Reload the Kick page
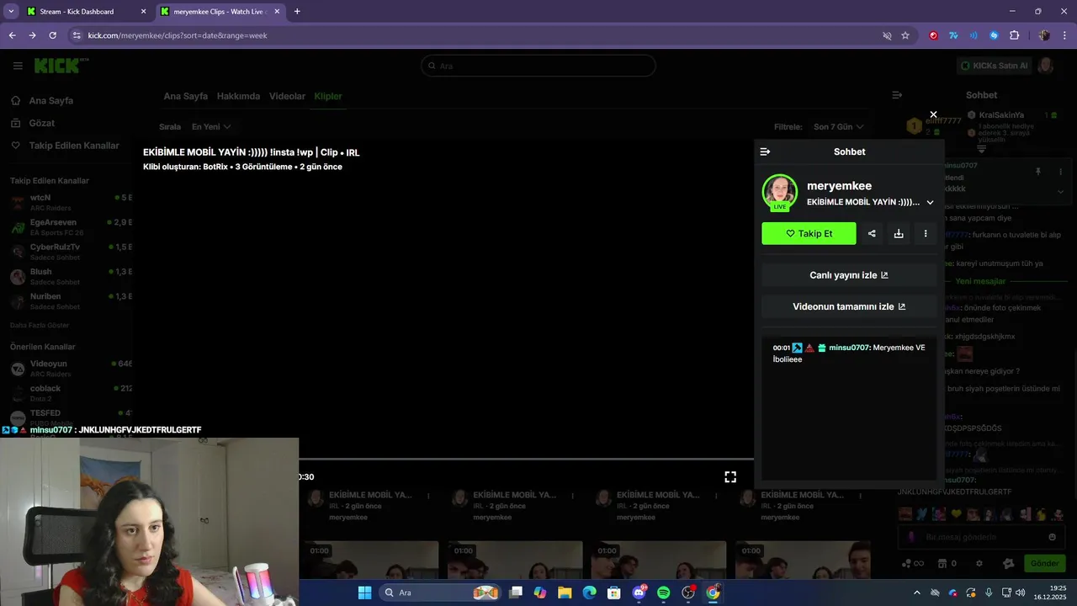Image resolution: width=1077 pixels, height=606 pixels. [x=52, y=35]
